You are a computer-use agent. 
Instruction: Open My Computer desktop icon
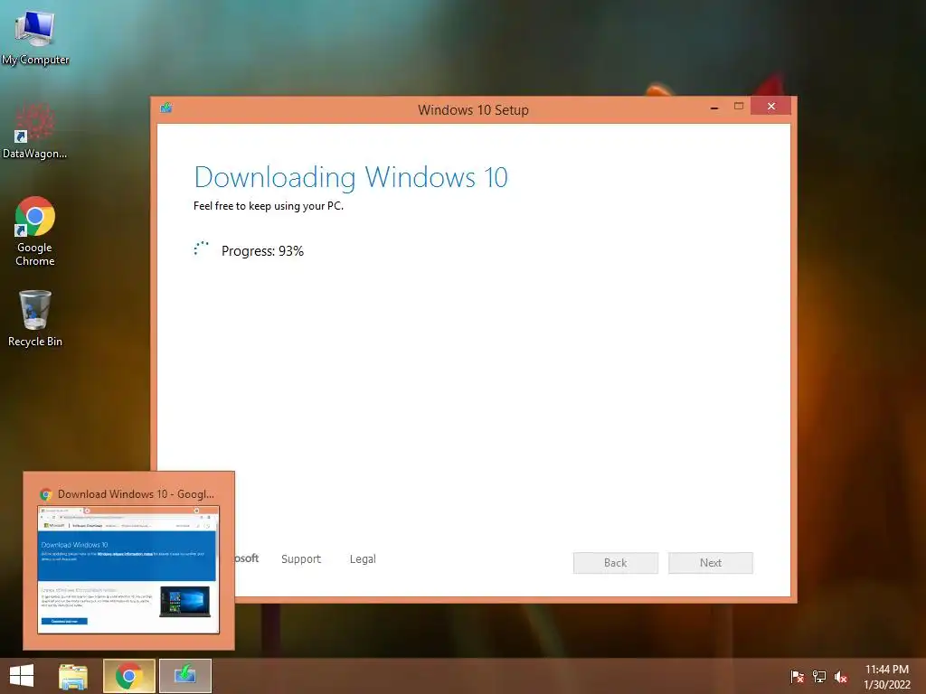click(35, 36)
